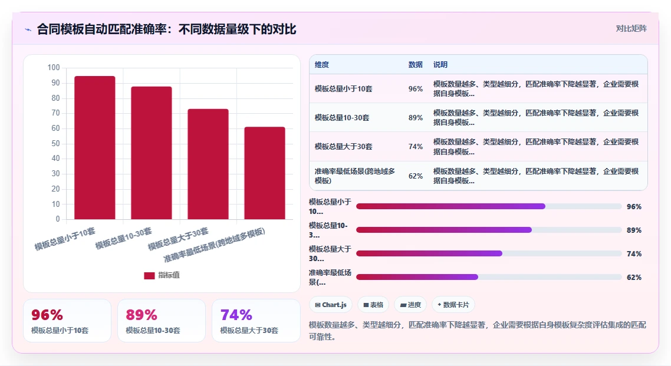Screen dimensions: 671x366
Task: Click the x-axis label 模板总量10-30套
Action: coord(124,239)
